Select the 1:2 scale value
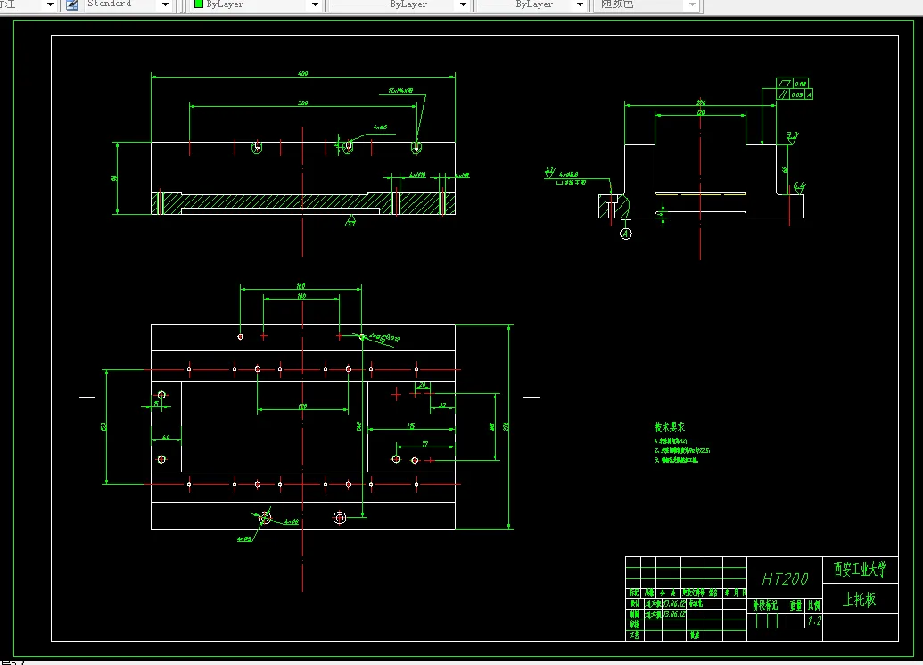This screenshot has height=665, width=923. coord(814,620)
